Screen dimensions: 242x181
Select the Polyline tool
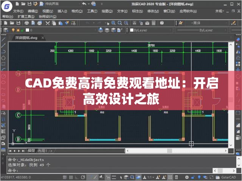tap(3, 52)
